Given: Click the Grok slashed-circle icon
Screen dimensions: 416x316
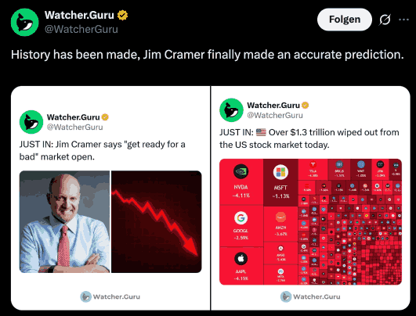Looking at the screenshot, I should pos(385,20).
